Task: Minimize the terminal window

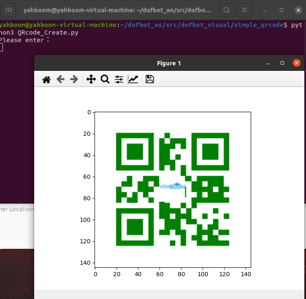Action: tap(265, 11)
